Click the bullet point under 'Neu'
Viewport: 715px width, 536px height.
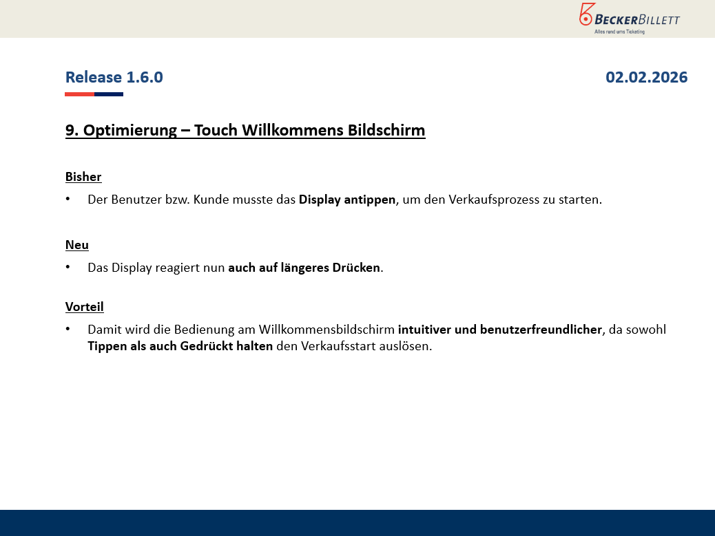[68, 268]
